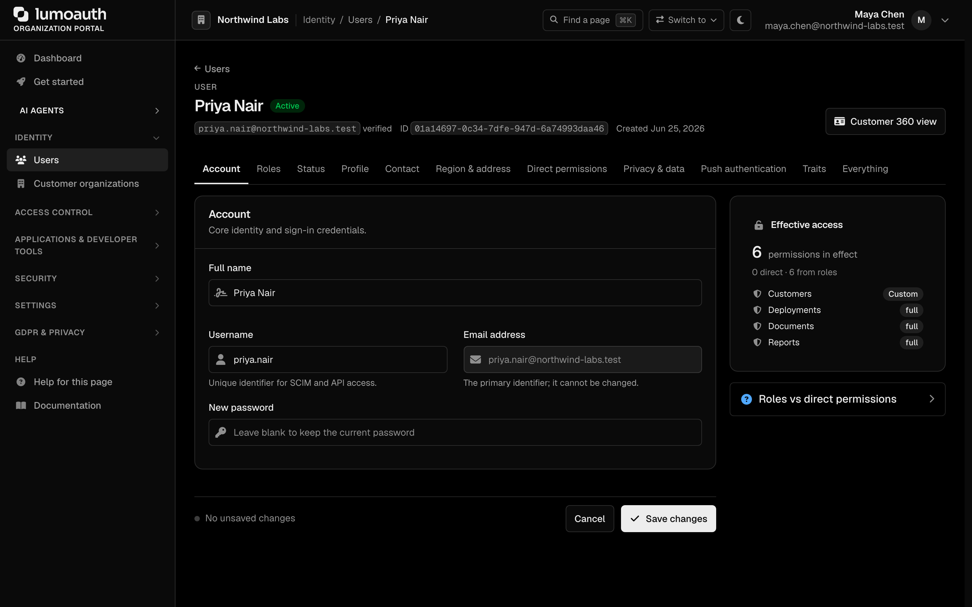Click the Effective access unlock icon
Screen dimensions: 972x607
click(x=758, y=225)
